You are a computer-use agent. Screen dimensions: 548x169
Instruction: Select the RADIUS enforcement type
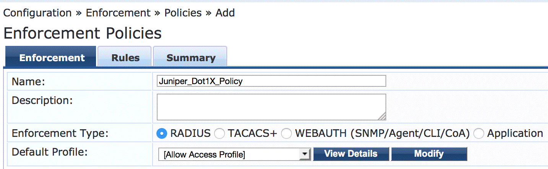click(x=162, y=133)
